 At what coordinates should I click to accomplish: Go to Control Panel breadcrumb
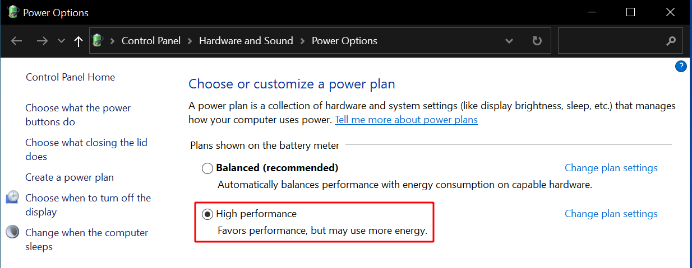pyautogui.click(x=151, y=41)
